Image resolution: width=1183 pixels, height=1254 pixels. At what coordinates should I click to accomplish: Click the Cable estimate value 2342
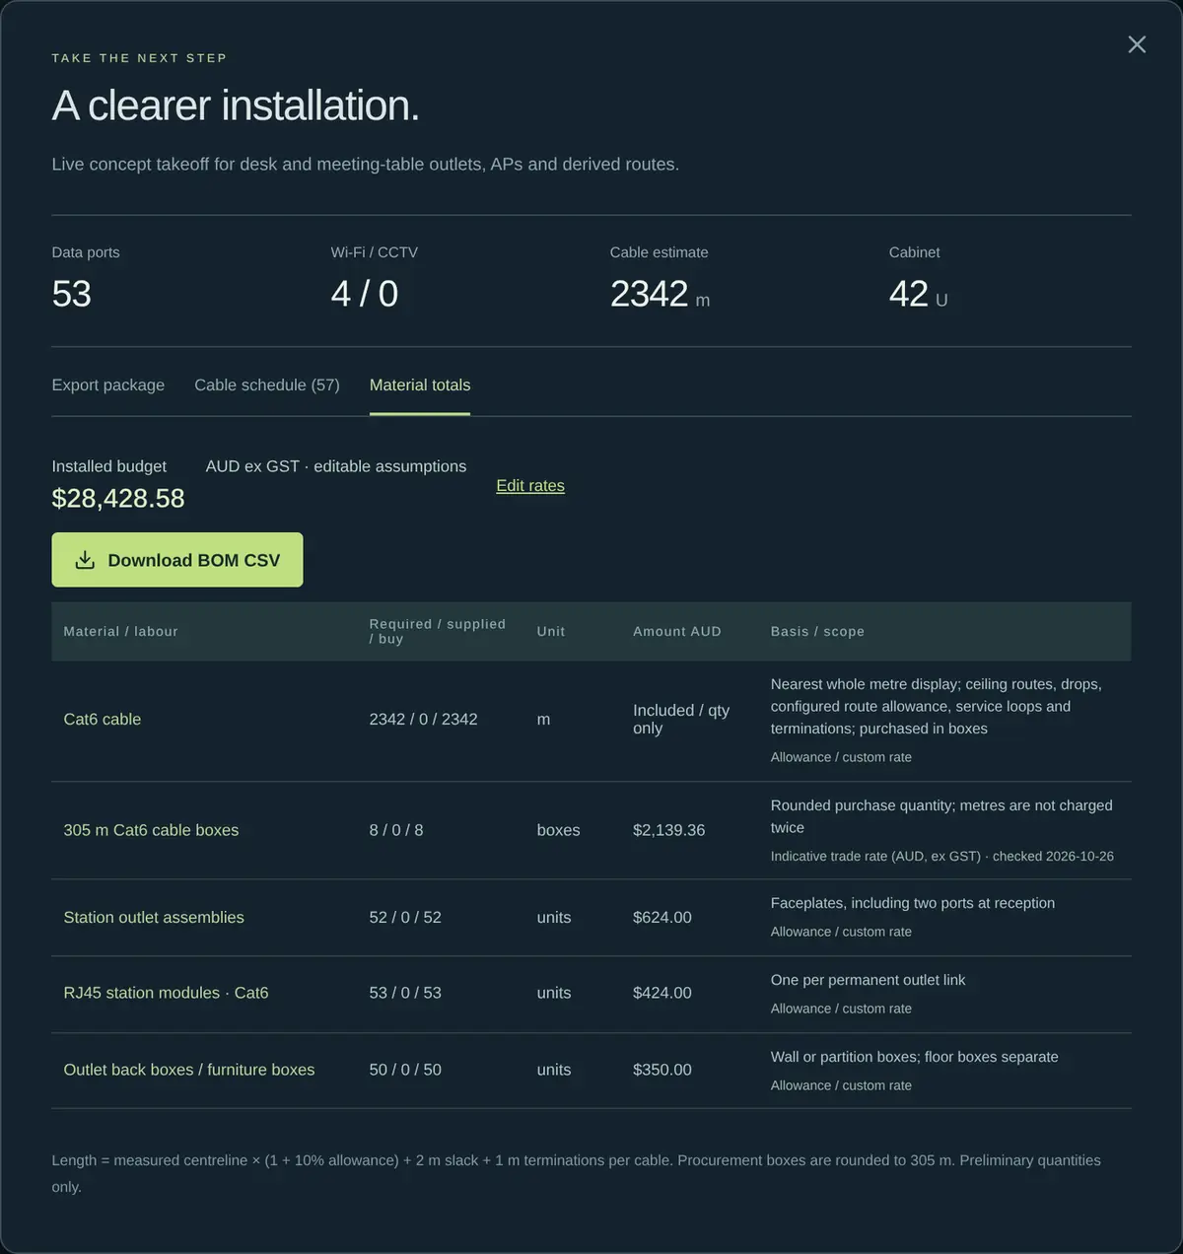[649, 294]
